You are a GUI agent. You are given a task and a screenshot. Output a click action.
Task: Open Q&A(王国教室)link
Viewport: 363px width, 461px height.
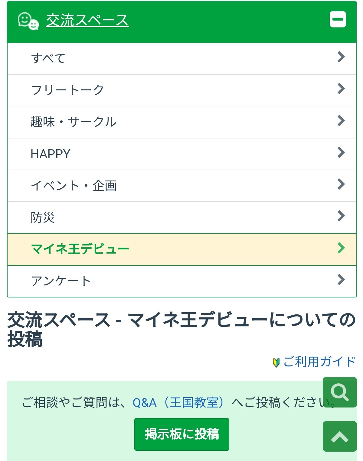tap(178, 403)
